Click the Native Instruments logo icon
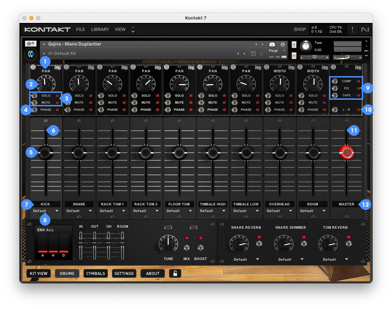This screenshot has width=392, height=309. [365, 30]
